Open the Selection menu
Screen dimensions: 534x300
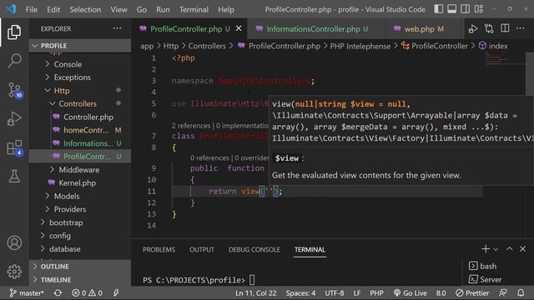tap(85, 9)
